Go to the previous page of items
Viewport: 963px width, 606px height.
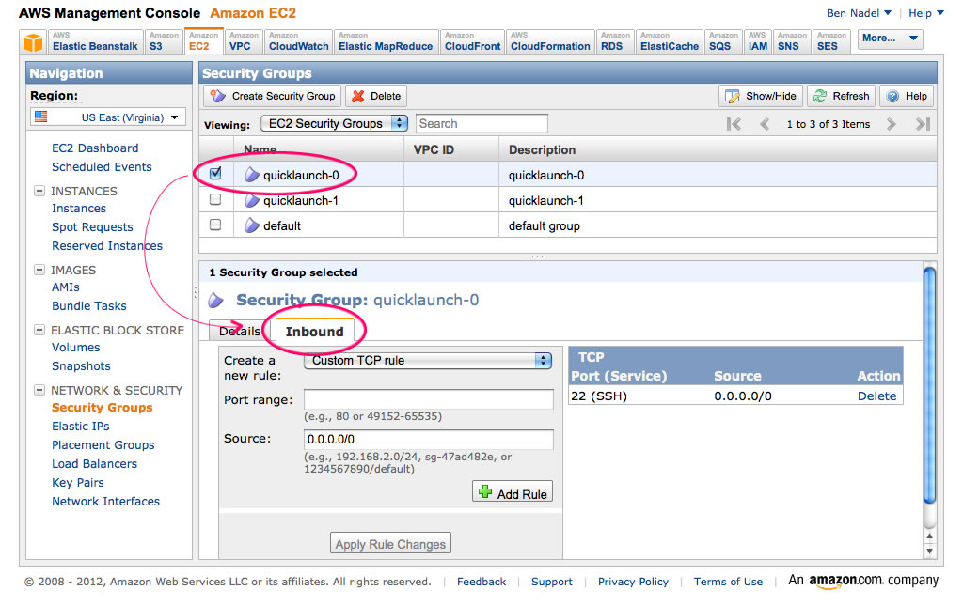click(765, 124)
